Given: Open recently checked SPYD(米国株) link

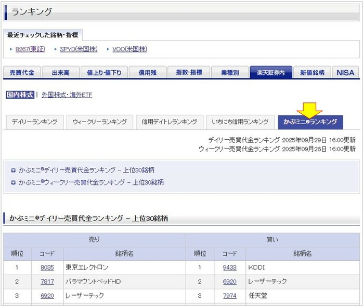Looking at the screenshot, I should [79, 49].
